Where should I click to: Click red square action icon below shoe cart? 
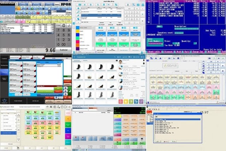coord(120,101)
